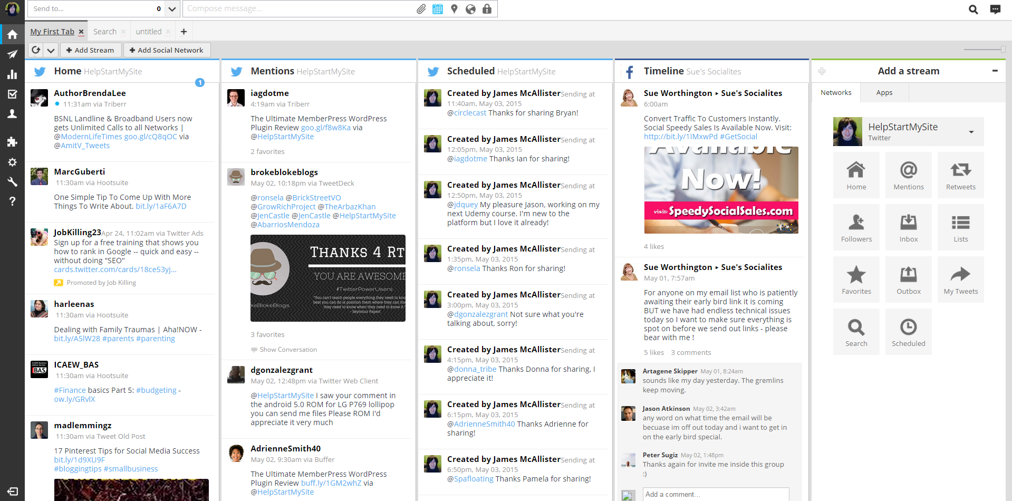The width and height of the screenshot is (1012, 501).
Task: Add the My Tweets stream tile
Action: [960, 280]
